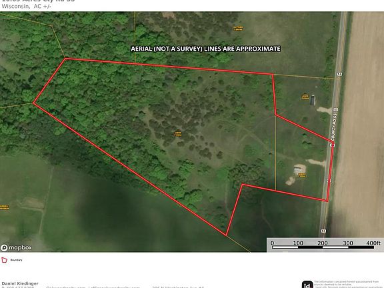Click the Daniel Kiedinger agent name

[x=20, y=283]
